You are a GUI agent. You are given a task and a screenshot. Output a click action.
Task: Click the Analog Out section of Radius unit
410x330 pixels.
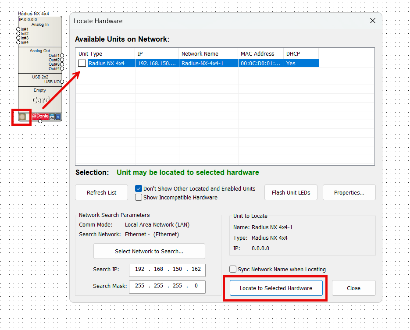(40, 60)
